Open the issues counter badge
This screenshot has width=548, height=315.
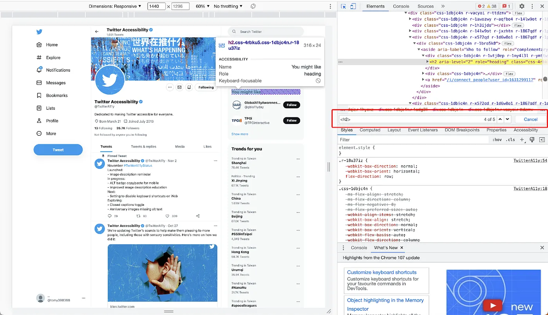(x=506, y=6)
